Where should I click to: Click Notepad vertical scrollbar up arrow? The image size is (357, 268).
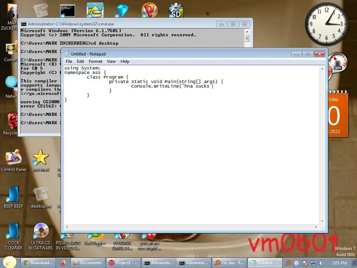[x=322, y=69]
